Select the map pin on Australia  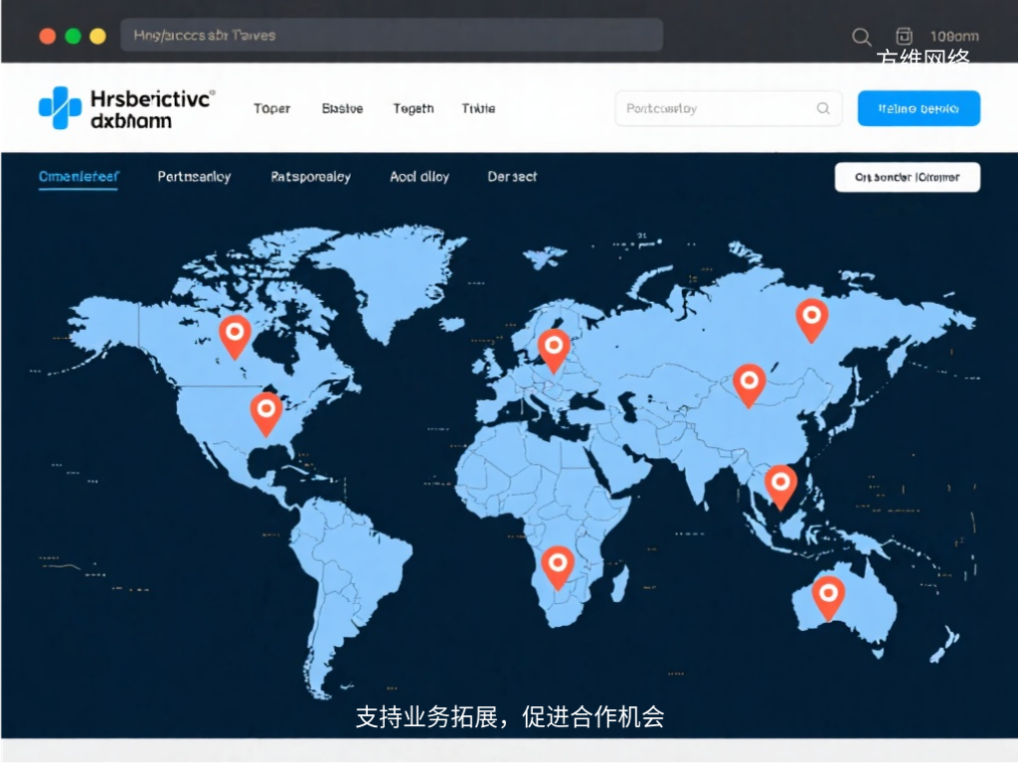[828, 594]
